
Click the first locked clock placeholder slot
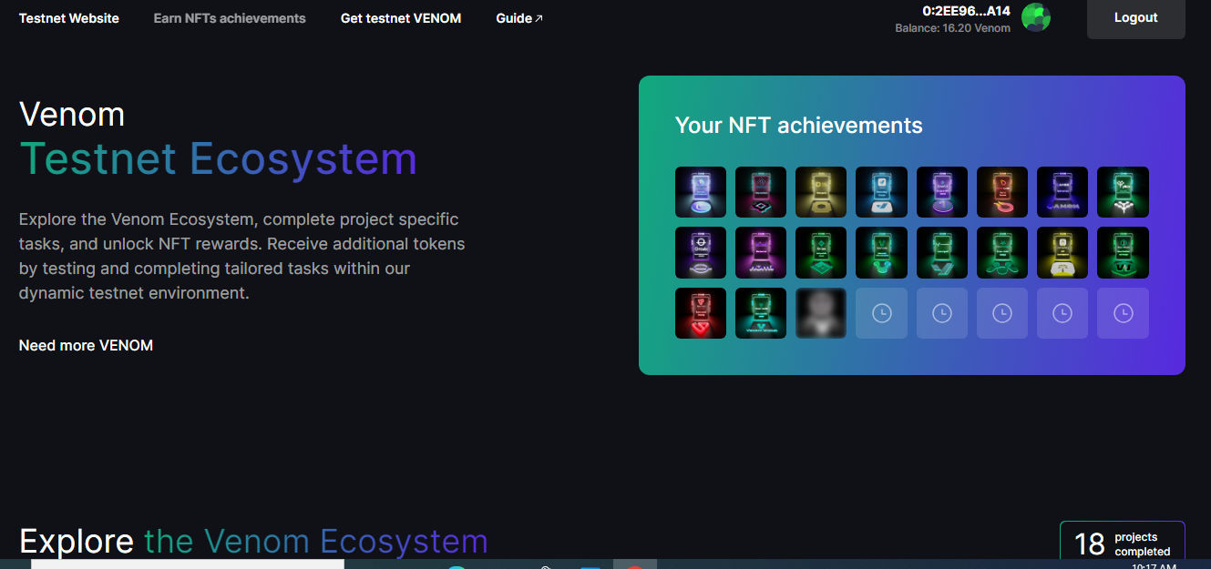(881, 313)
